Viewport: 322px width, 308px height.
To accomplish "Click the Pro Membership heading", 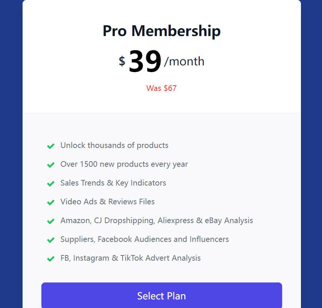I will pyautogui.click(x=161, y=31).
